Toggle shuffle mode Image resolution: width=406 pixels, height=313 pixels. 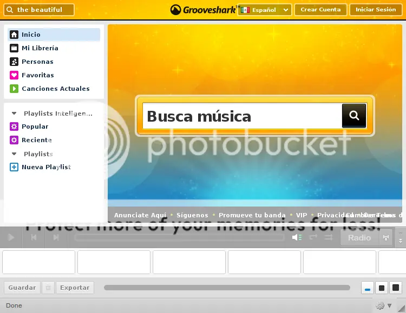point(329,237)
